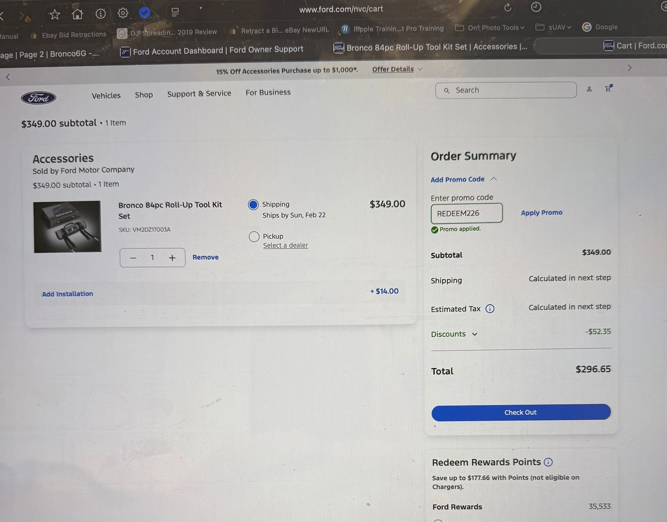
Task: Click the blue checkmark toolbar icon
Action: pos(145,13)
